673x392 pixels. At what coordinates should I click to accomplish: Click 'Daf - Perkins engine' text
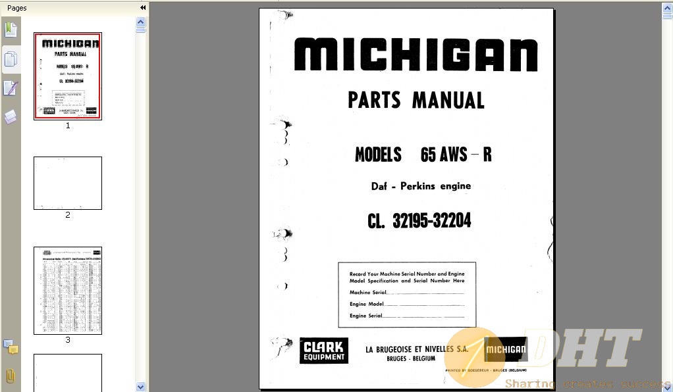pos(421,186)
